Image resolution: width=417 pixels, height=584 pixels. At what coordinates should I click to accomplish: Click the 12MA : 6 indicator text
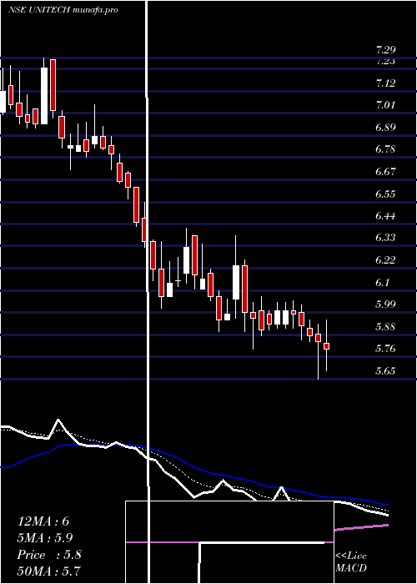pos(43,521)
